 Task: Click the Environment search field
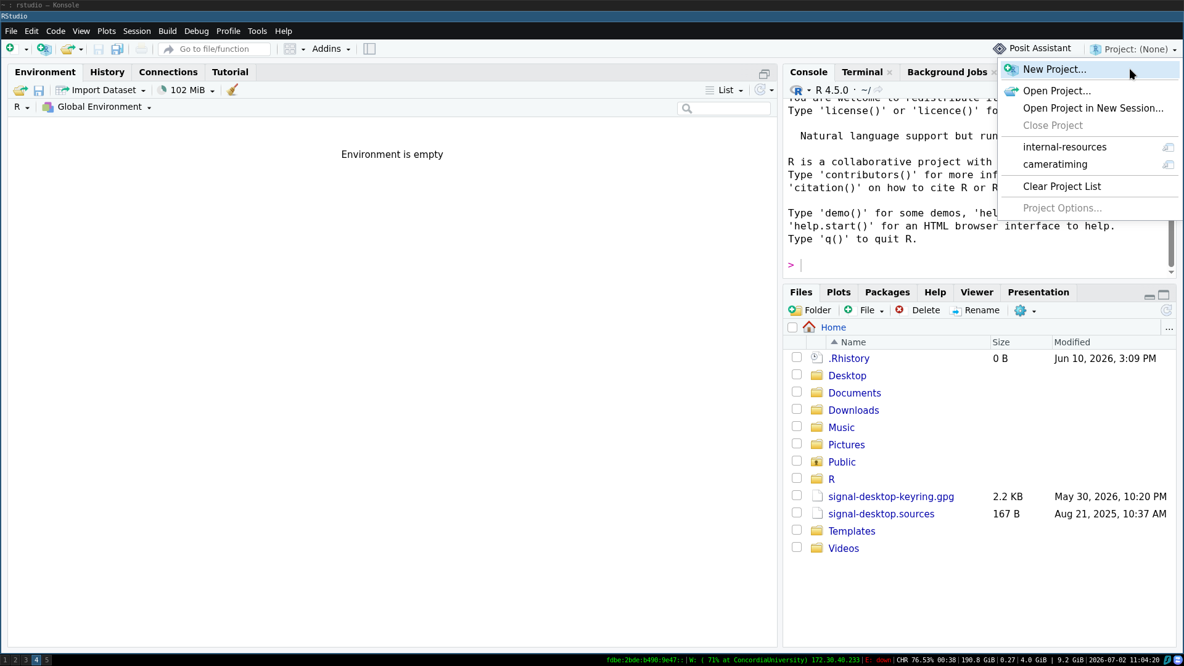coord(724,109)
